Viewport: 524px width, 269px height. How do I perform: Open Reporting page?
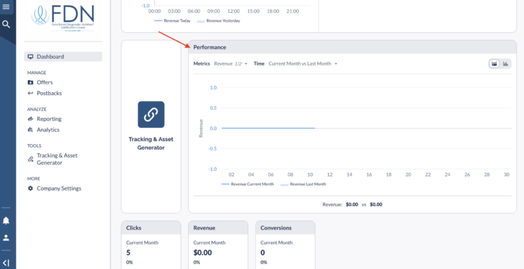pyautogui.click(x=49, y=119)
